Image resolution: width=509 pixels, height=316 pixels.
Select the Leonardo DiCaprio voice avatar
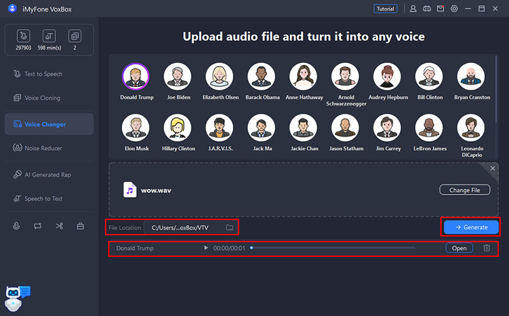(471, 128)
